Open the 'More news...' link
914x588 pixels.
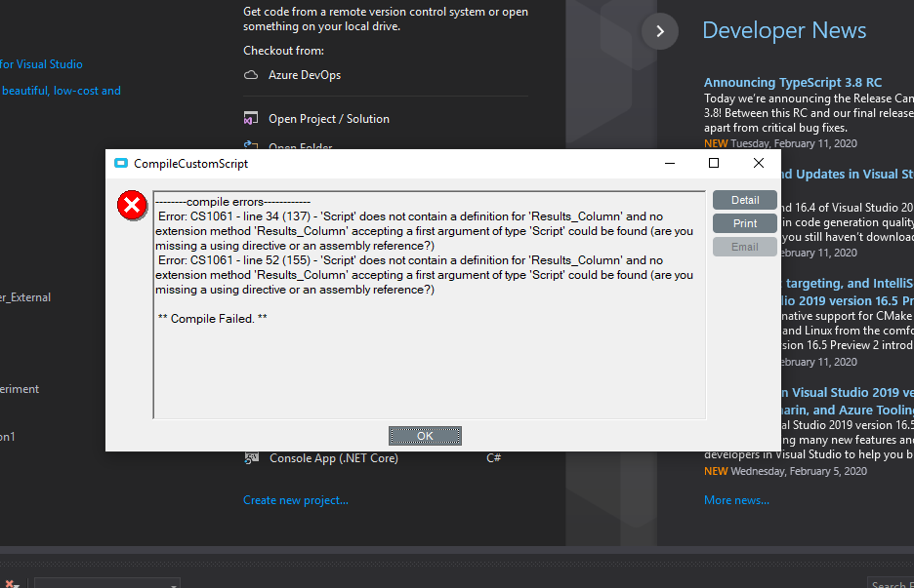(736, 500)
